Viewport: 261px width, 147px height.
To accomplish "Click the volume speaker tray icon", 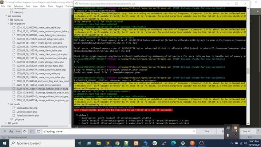I will tap(246, 143).
